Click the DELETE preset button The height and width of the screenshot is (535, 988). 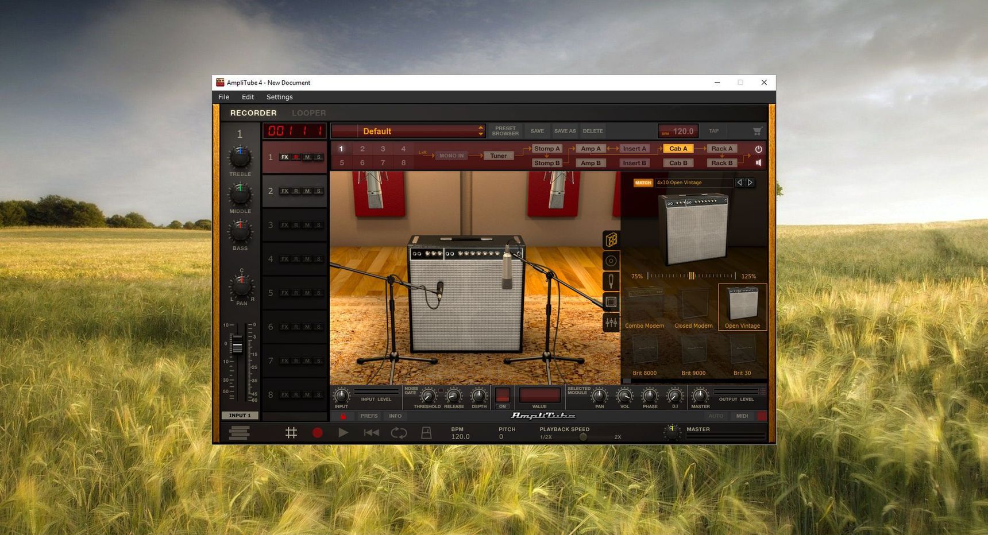(593, 131)
